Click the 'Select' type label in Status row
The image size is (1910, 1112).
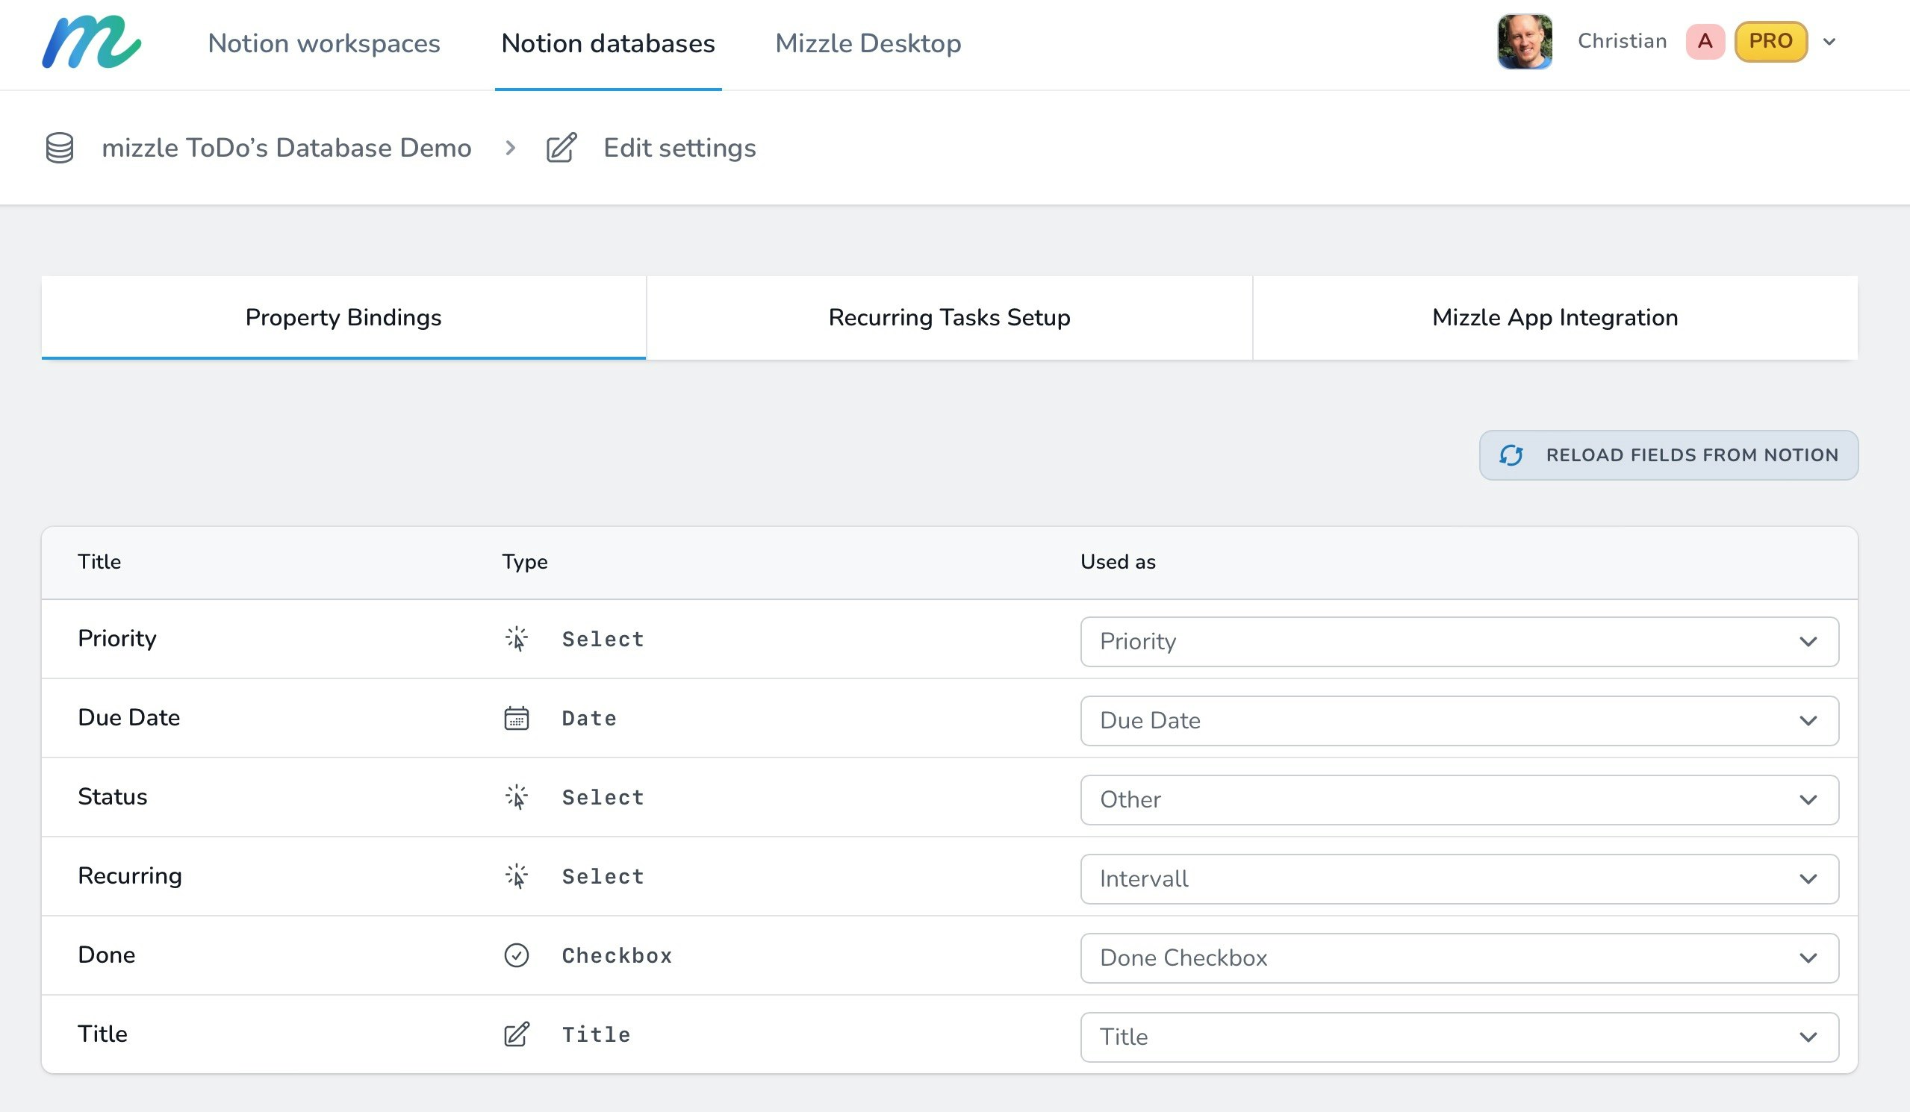603,798
